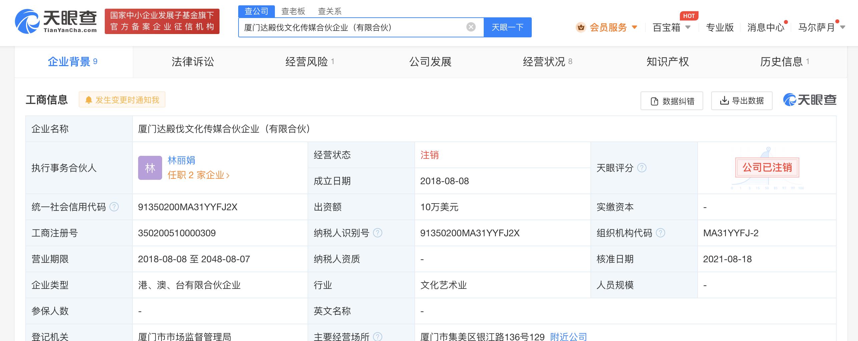Click the 数据纠错 button
Viewport: 858px width, 341px height.
pyautogui.click(x=672, y=101)
